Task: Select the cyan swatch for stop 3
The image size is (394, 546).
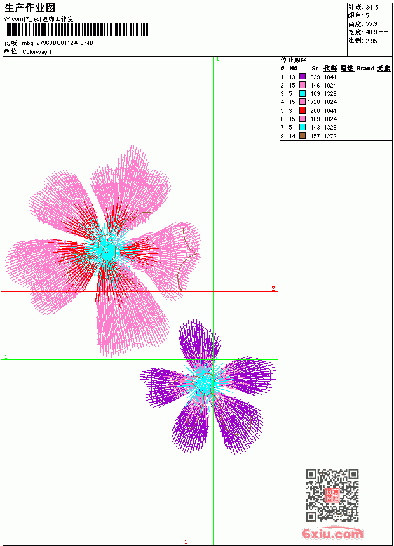Action: (302, 93)
